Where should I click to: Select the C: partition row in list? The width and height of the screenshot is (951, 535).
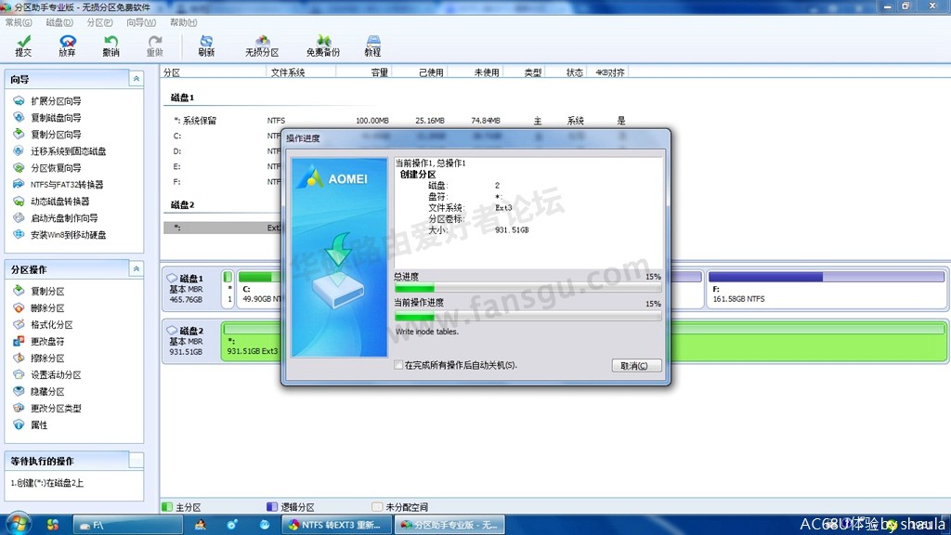[x=223, y=136]
